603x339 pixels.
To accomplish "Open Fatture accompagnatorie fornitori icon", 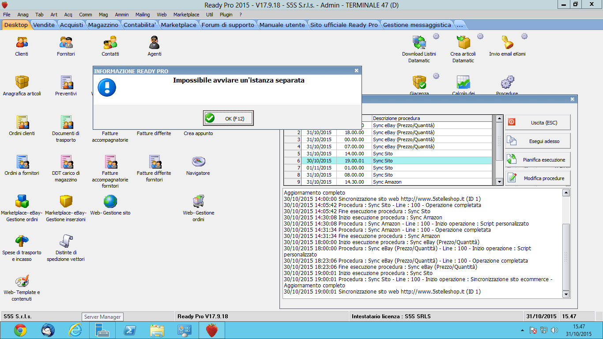I will 110,162.
